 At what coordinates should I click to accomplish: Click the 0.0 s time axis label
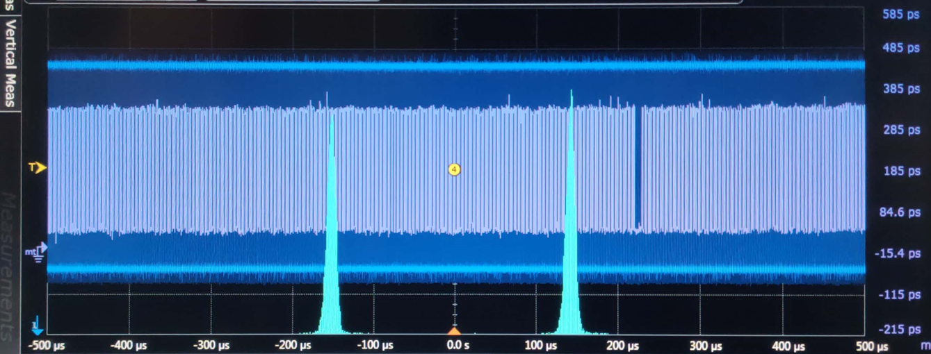click(x=455, y=346)
